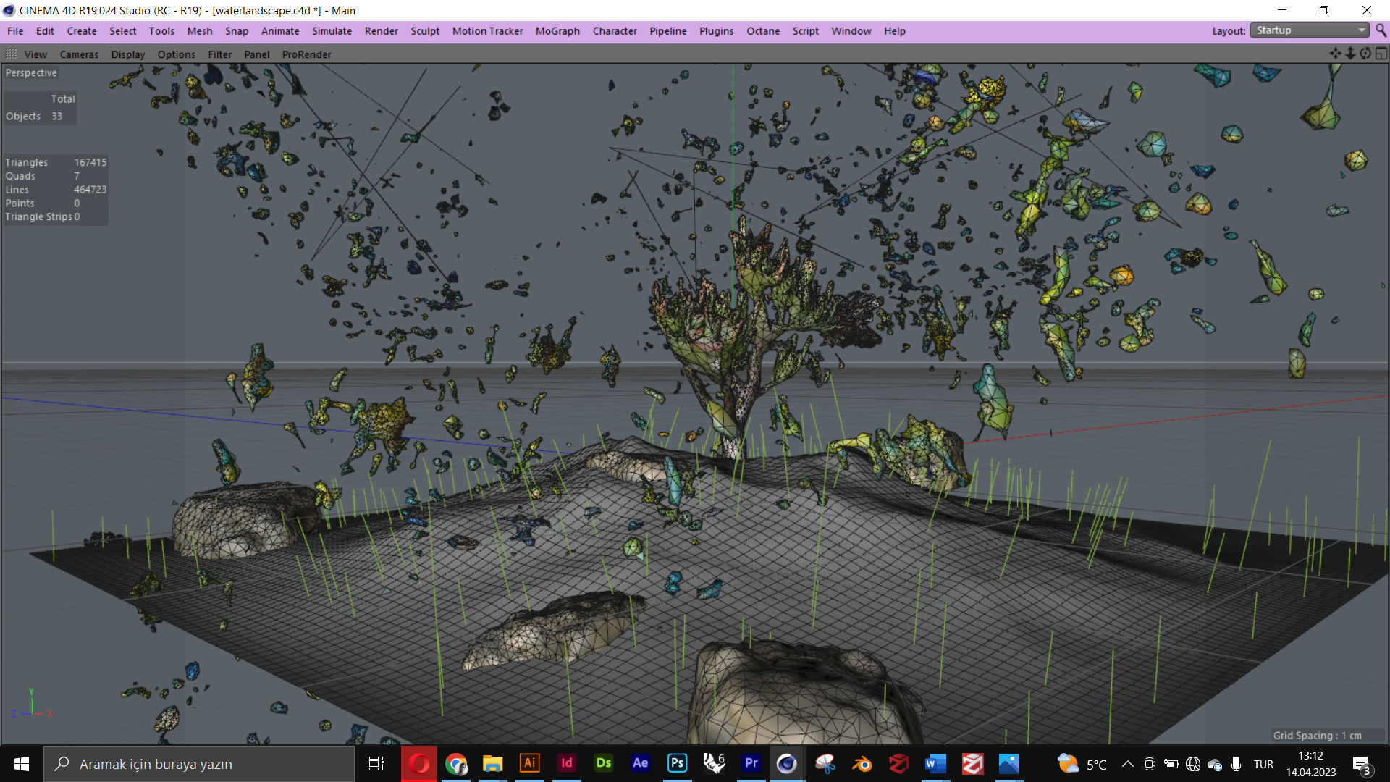1390x782 pixels.
Task: Toggle the active view maximize icon
Action: pyautogui.click(x=1381, y=54)
